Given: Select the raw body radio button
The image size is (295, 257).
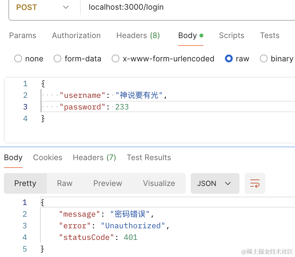Looking at the screenshot, I should [229, 59].
